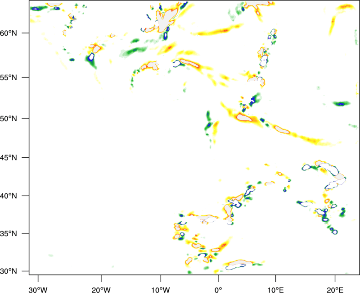Click the 30°N latitude label
The height and width of the screenshot is (293, 360).
9,271
